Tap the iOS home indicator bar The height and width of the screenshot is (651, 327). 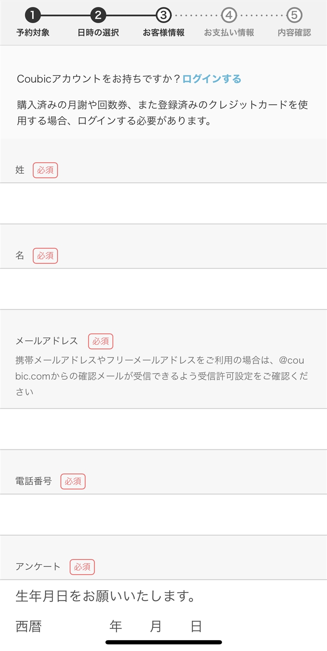pyautogui.click(x=163, y=642)
